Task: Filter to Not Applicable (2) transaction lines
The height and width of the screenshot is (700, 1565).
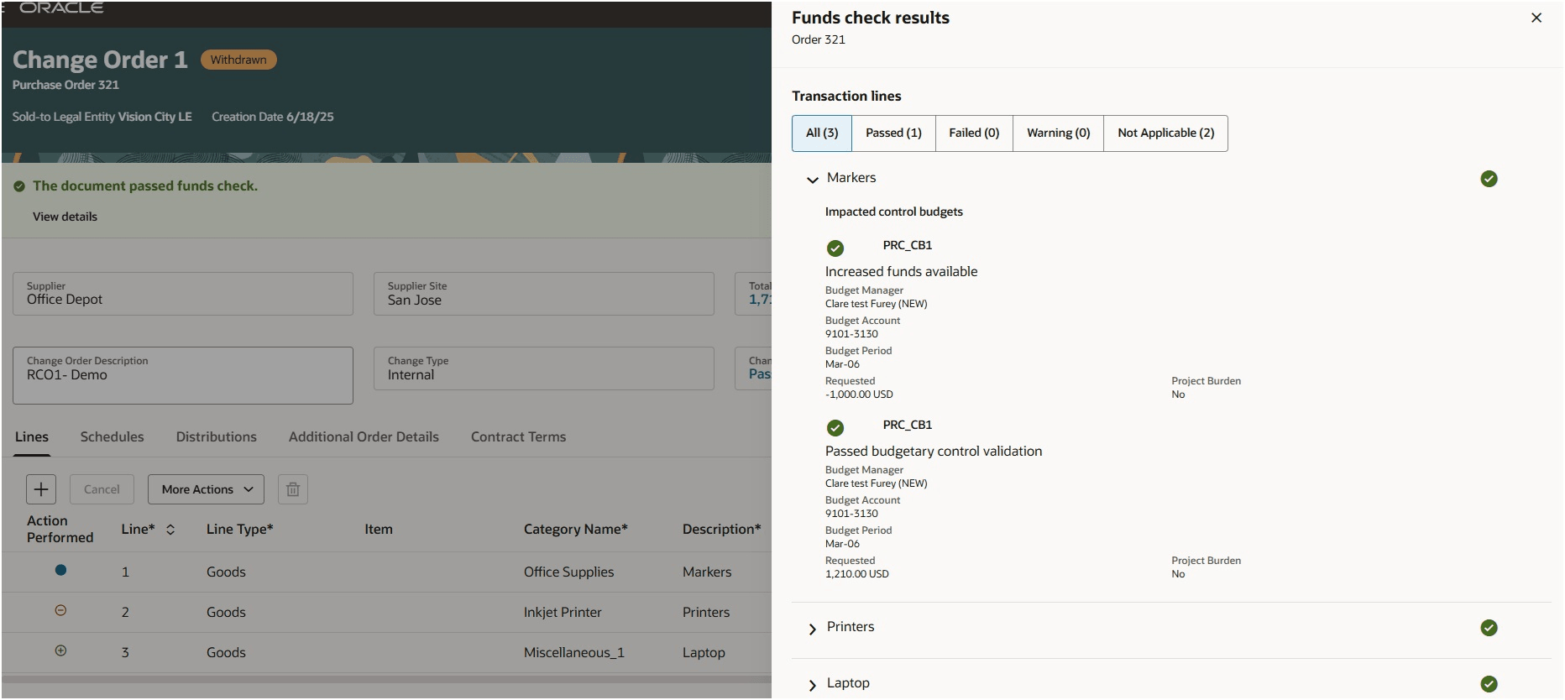Action: coord(1165,133)
